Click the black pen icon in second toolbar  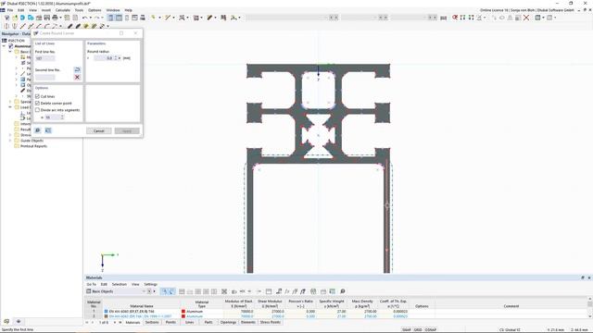(x=70, y=26)
